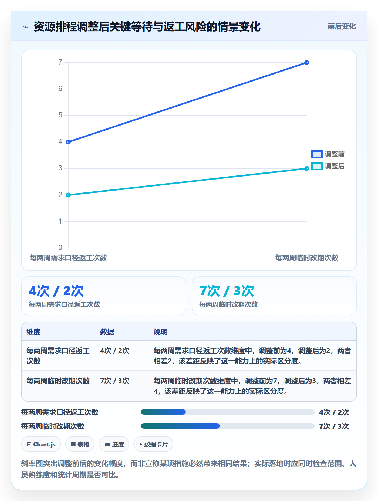Select the 表格 tag chip
The image size is (378, 501).
[x=80, y=444]
